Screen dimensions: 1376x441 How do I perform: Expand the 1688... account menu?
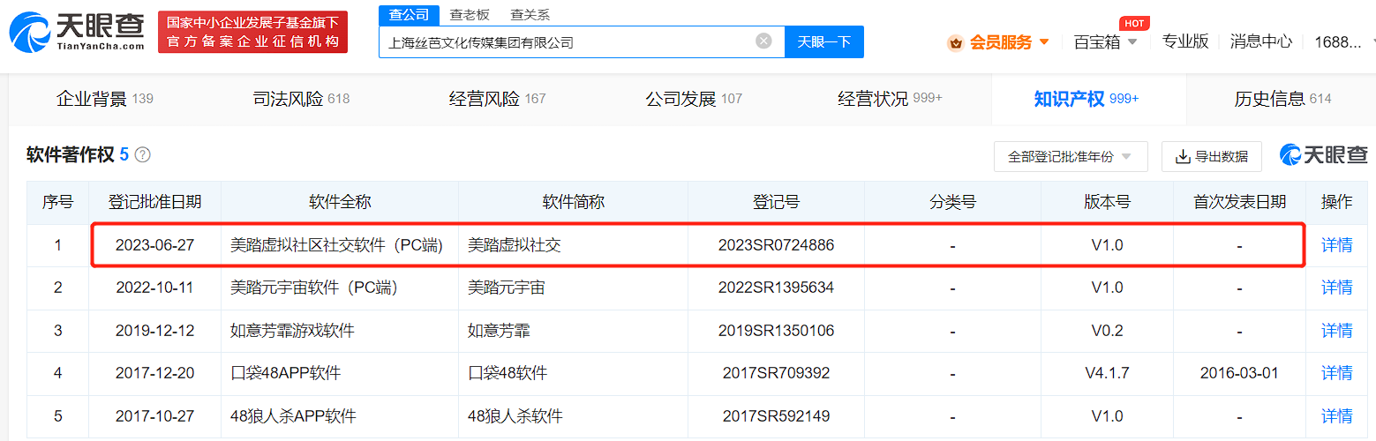pos(1343,41)
